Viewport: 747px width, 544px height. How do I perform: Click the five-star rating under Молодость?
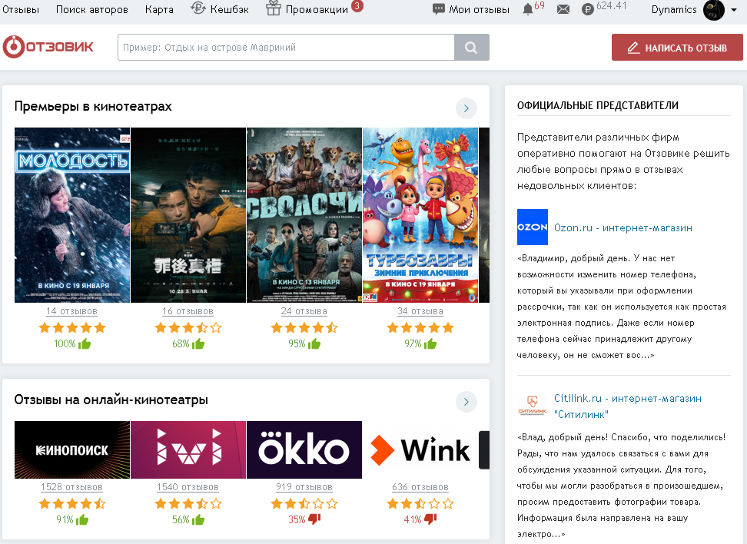[71, 327]
